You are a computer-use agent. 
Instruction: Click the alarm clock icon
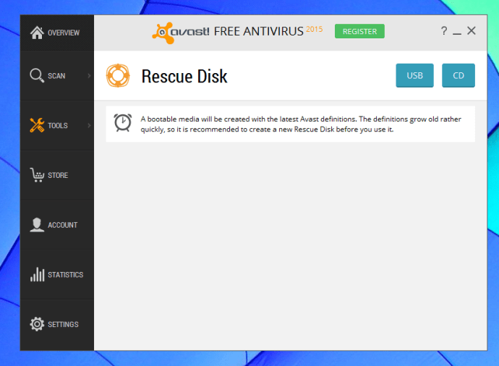pos(123,122)
